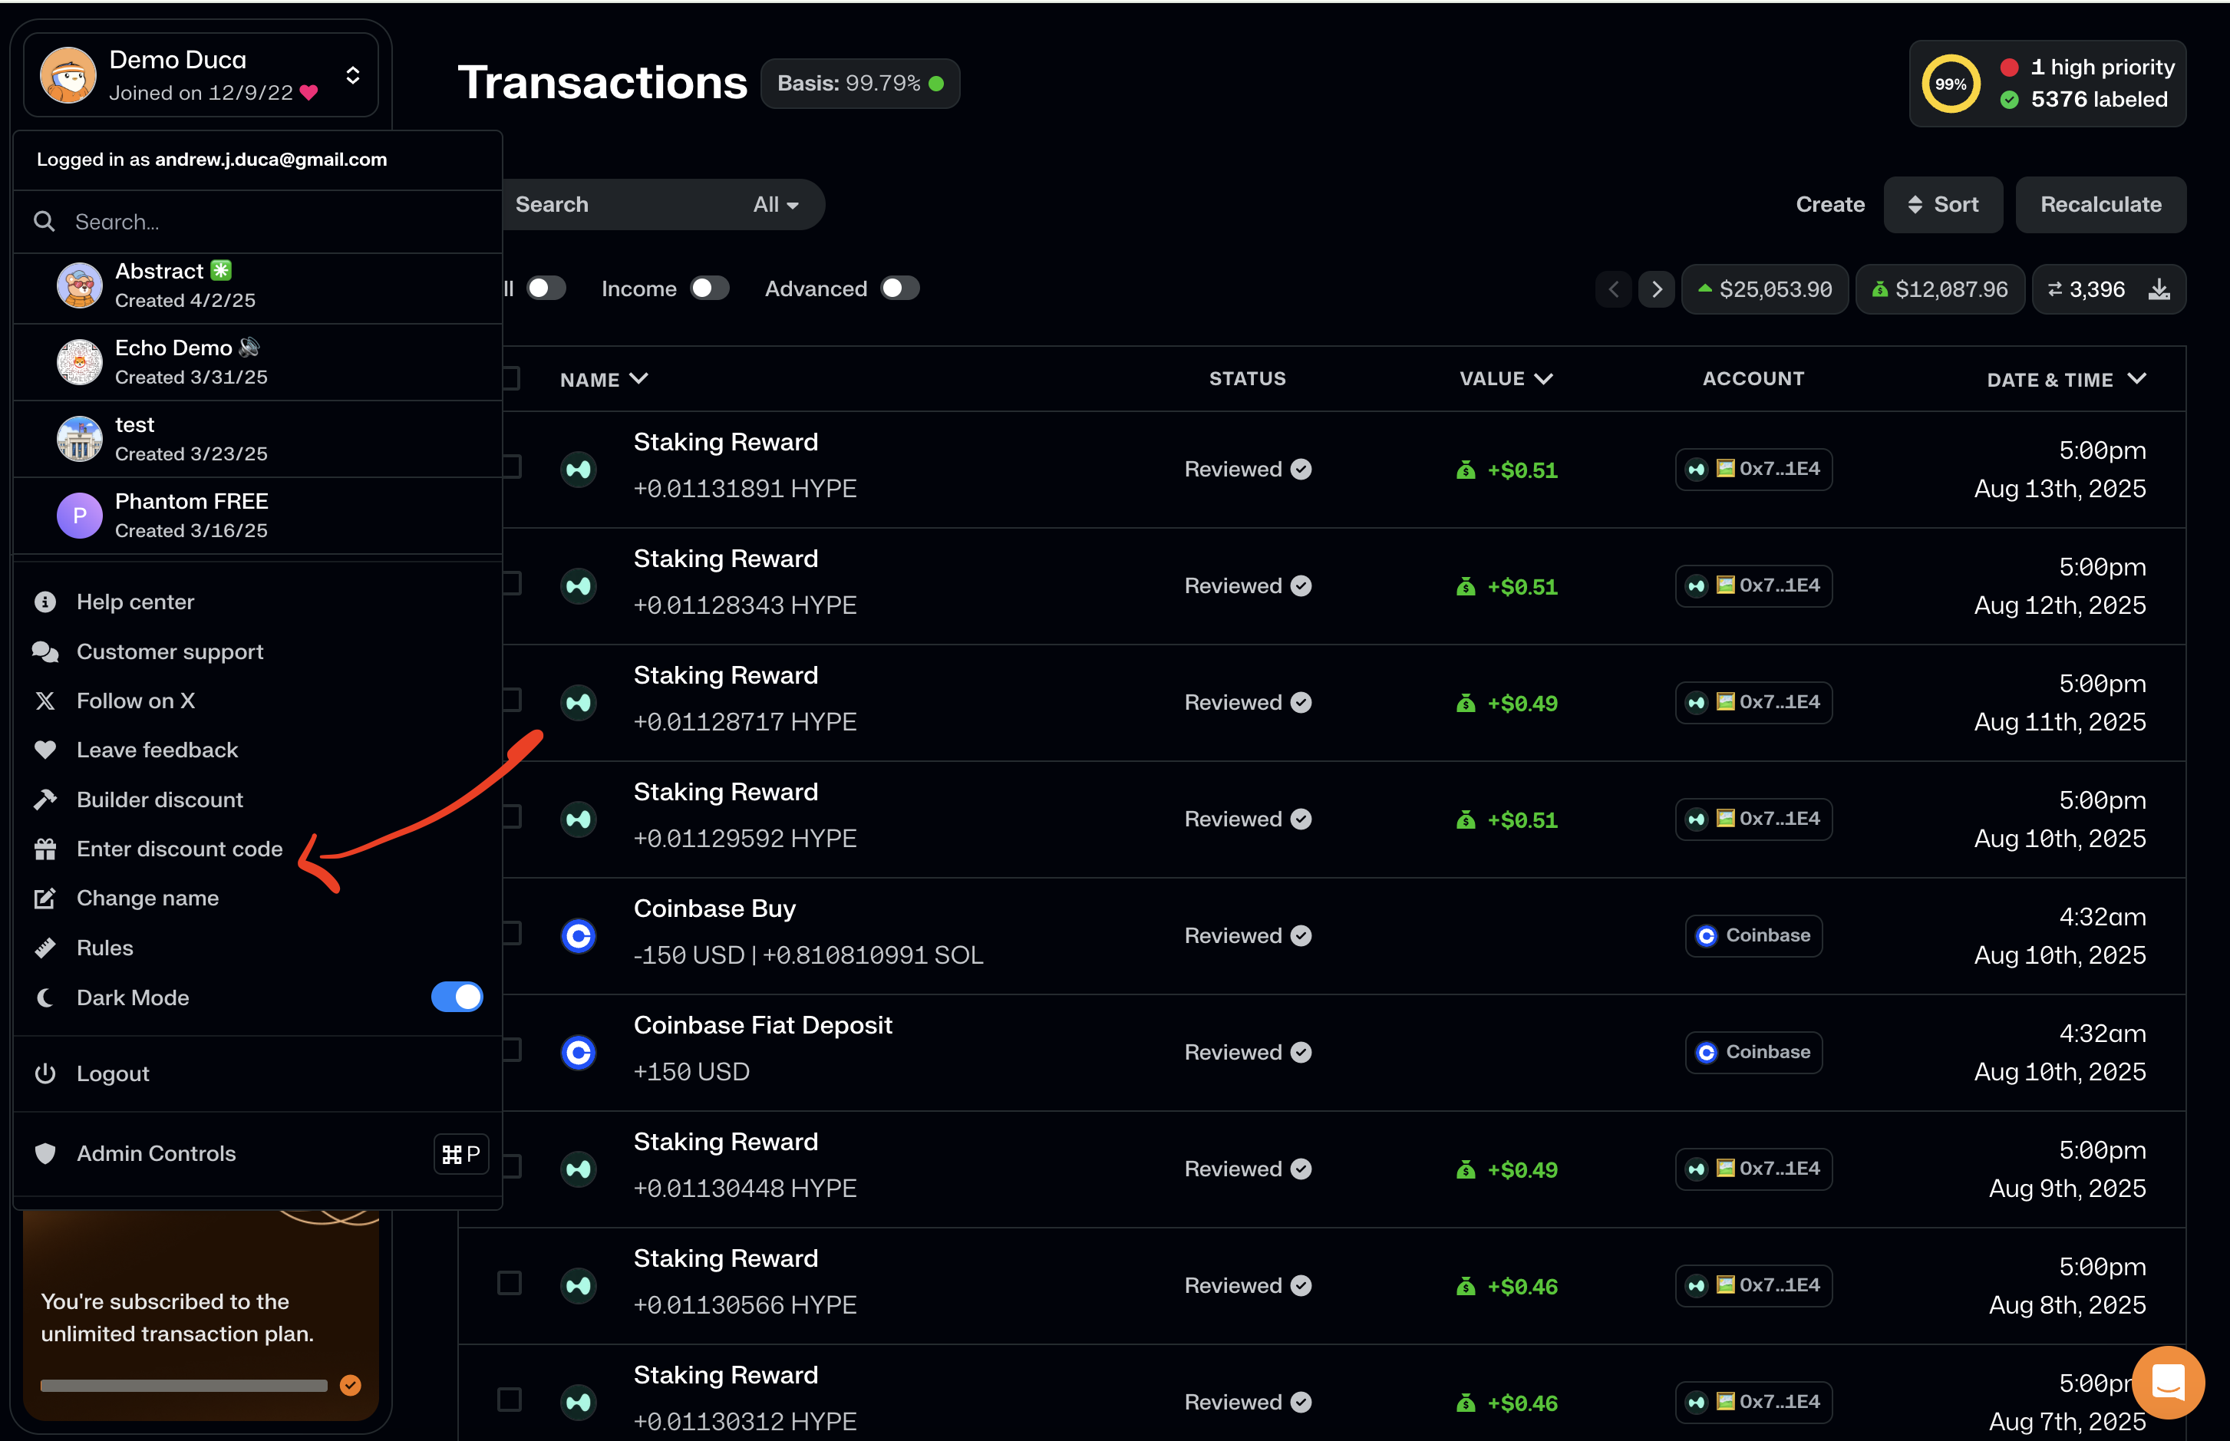This screenshot has width=2230, height=1441.
Task: Turn off Dark Mode
Action: [457, 997]
